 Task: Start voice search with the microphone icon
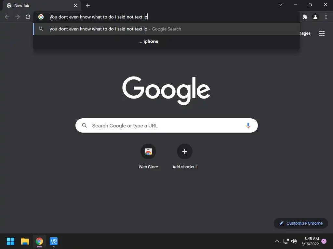click(248, 125)
